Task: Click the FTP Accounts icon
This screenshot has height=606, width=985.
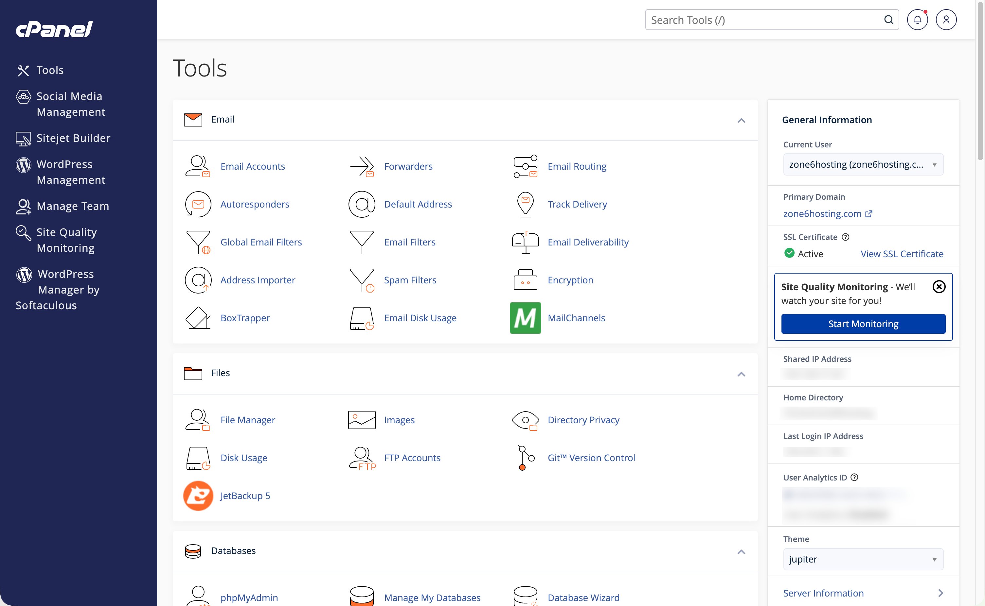Action: click(362, 458)
